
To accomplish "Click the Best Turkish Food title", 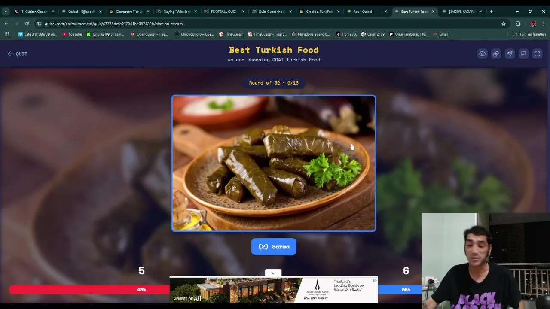I will pyautogui.click(x=274, y=50).
